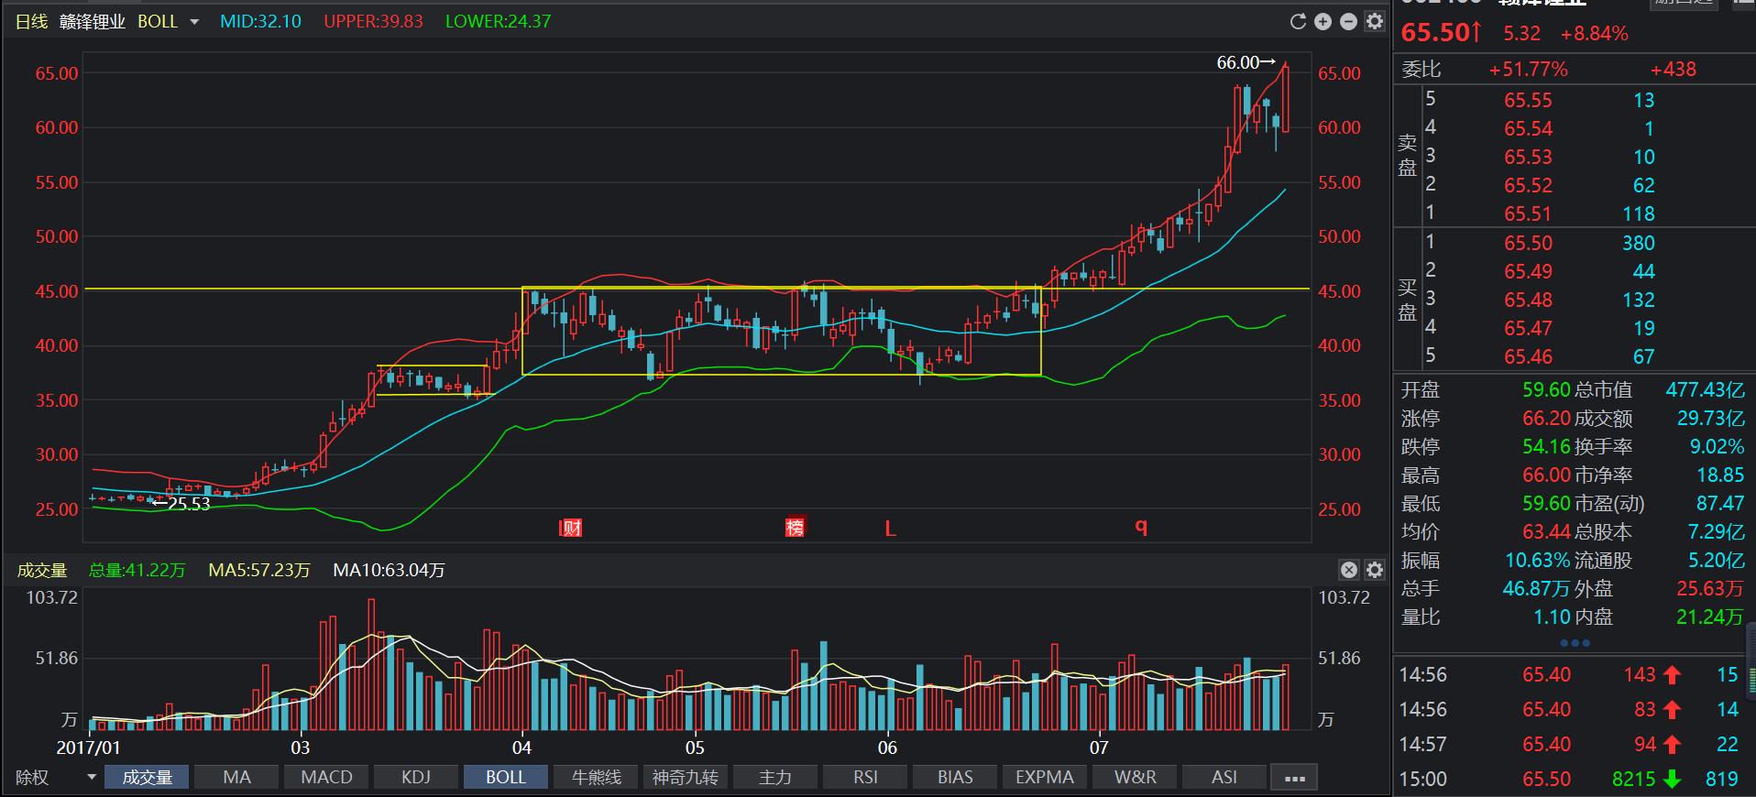Switch to the MACD indicator tab
This screenshot has width=1756, height=797.
point(326,778)
